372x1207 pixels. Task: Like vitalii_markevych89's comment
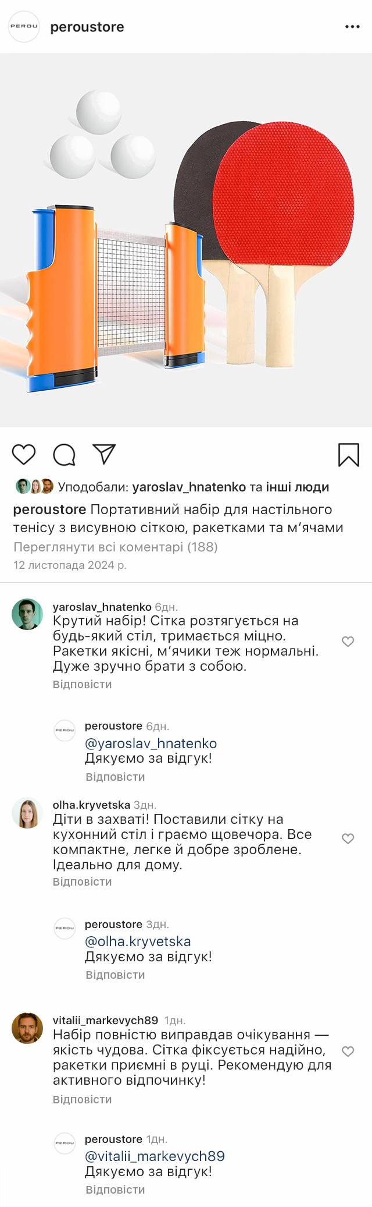coord(348,1052)
